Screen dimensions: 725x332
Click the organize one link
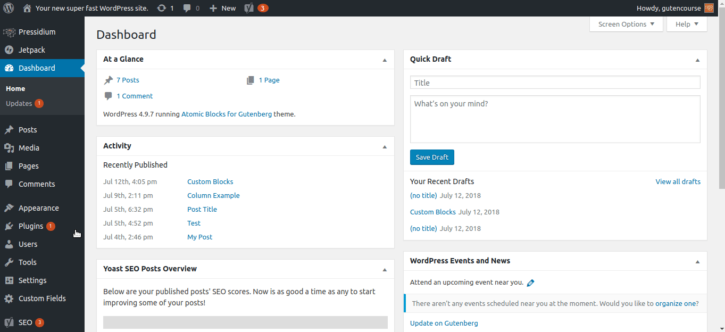coord(676,303)
